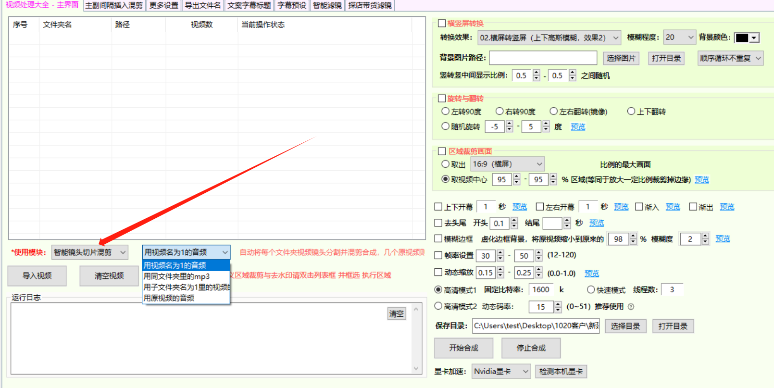Screen dimensions: 774x388
Task: Enable the 横竖屏转换 checkbox
Action: pyautogui.click(x=442, y=23)
